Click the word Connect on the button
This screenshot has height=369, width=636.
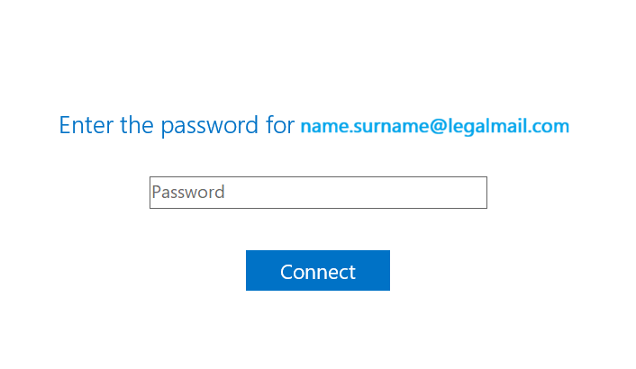318,272
